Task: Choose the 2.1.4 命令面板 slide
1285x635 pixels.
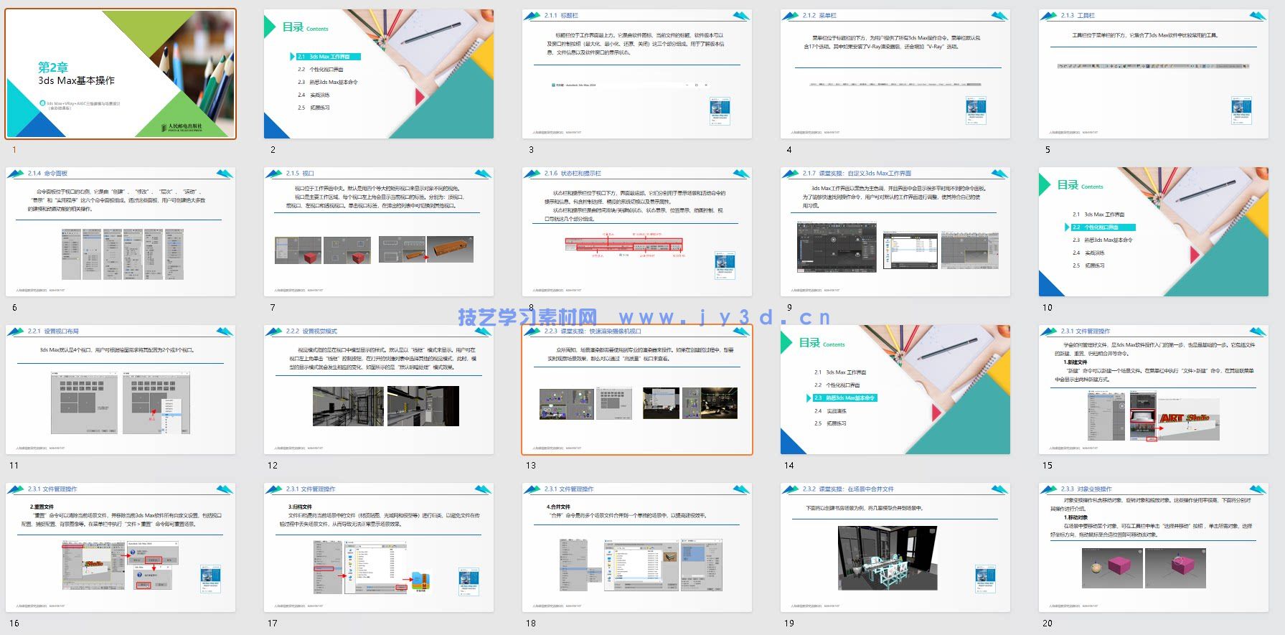Action: (121, 232)
